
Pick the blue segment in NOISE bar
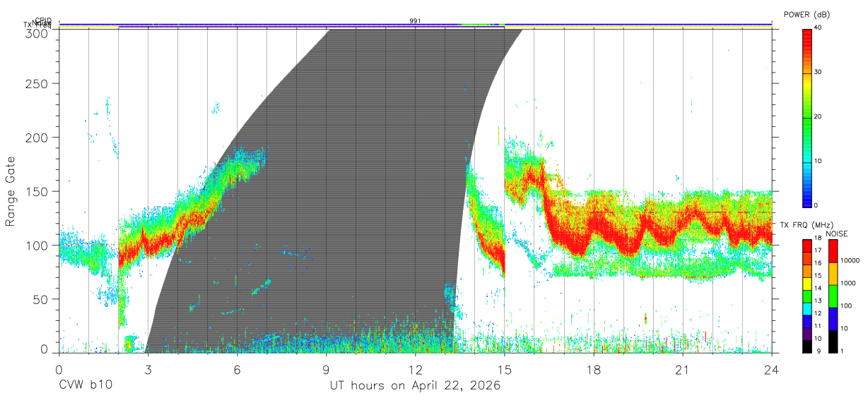[x=833, y=319]
